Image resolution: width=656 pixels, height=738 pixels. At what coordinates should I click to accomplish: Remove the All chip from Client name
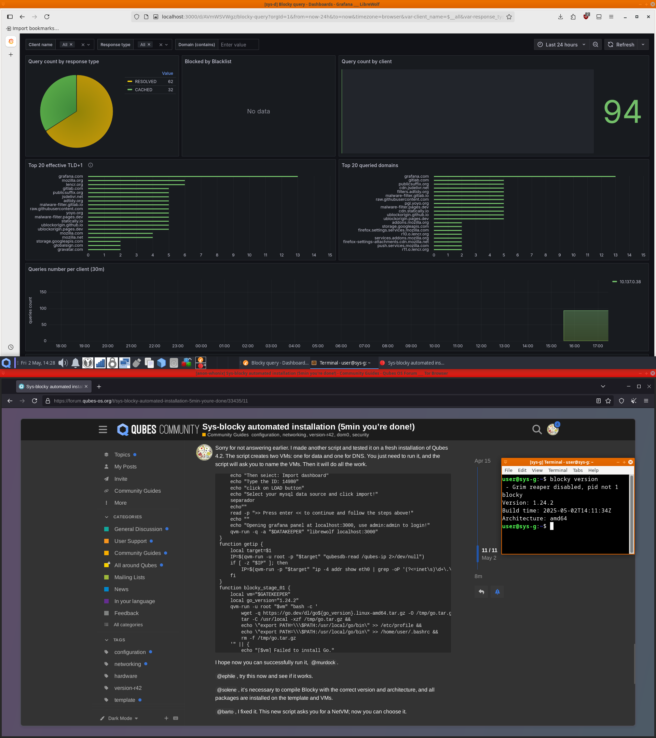[71, 44]
